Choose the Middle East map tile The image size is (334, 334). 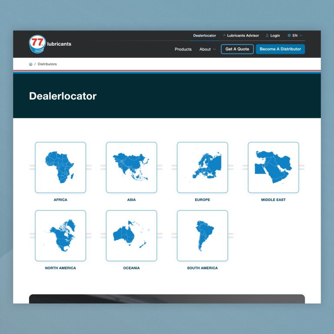point(273,167)
